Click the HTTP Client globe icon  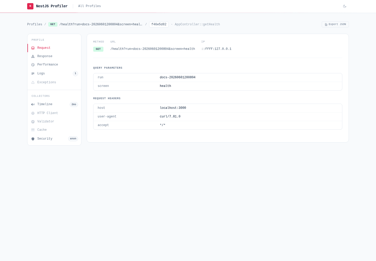[33, 113]
